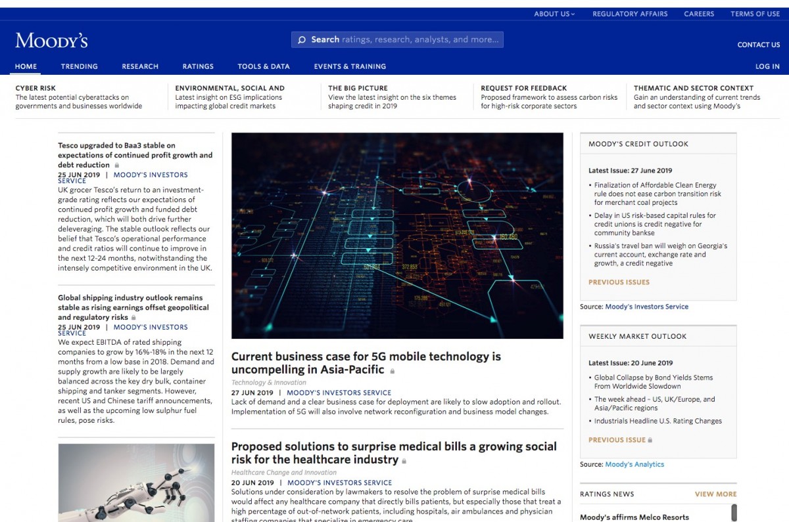Screen dimensions: 789x522
Task: Click the 5G network hero image
Action: pos(397,236)
